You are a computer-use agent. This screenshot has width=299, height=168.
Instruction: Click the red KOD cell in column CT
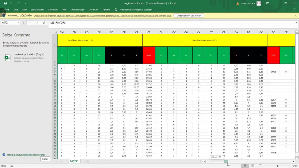[149, 55]
